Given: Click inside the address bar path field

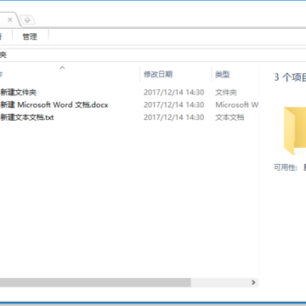Looking at the screenshot, I should (x=153, y=55).
